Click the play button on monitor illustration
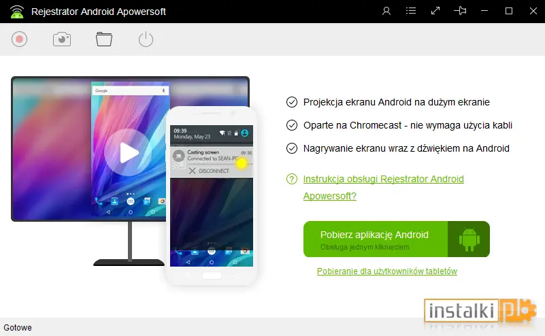 click(x=129, y=152)
